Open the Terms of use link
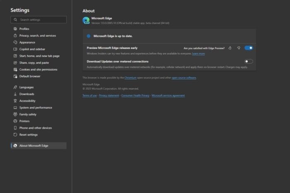The width and height of the screenshot is (290, 193). pyautogui.click(x=89, y=95)
